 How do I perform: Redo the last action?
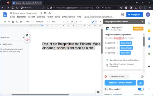[x=9, y=22]
